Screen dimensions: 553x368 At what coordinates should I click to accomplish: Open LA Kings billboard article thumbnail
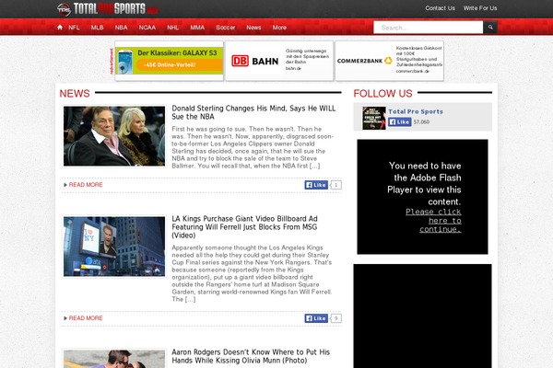click(114, 247)
